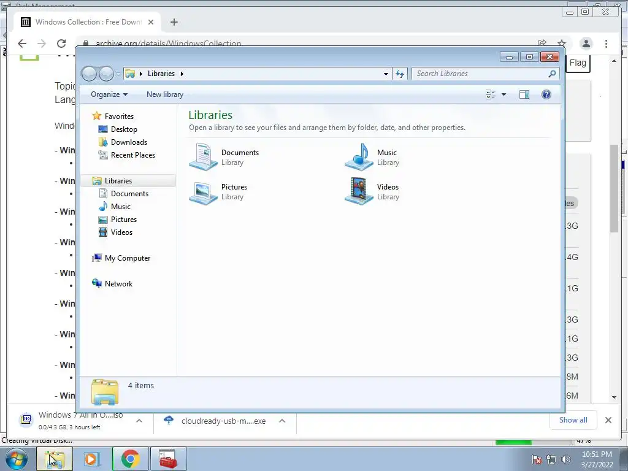Viewport: 628px width, 471px height.
Task: Expand options for Windows 7 ISO download
Action: pyautogui.click(x=139, y=421)
